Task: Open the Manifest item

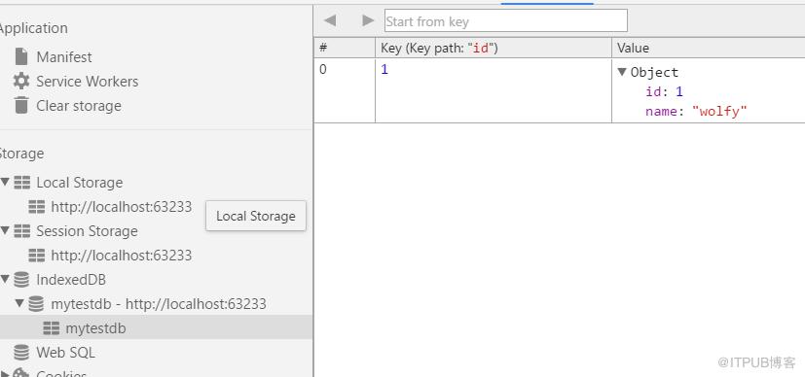Action: [x=63, y=57]
